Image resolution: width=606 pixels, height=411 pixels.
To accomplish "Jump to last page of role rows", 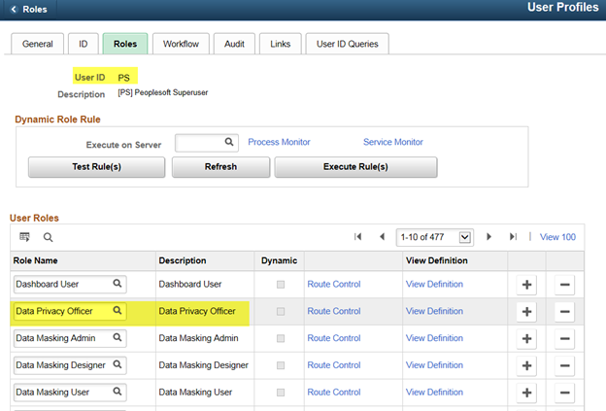I will tap(513, 236).
